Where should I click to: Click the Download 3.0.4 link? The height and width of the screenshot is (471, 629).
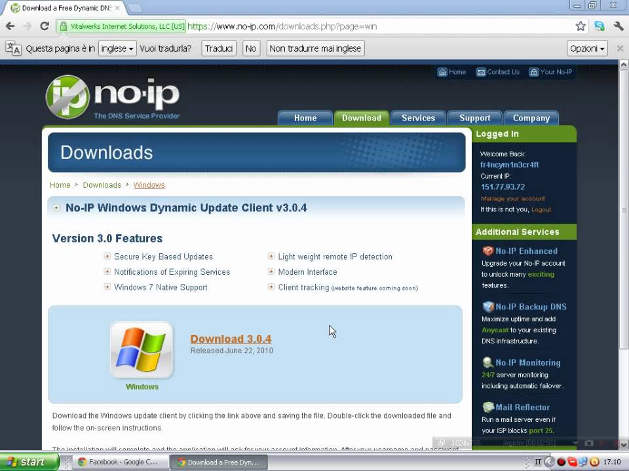tap(231, 339)
